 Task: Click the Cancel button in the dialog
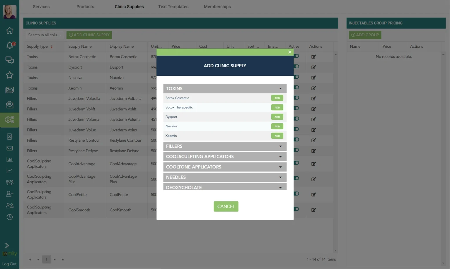pyautogui.click(x=226, y=206)
